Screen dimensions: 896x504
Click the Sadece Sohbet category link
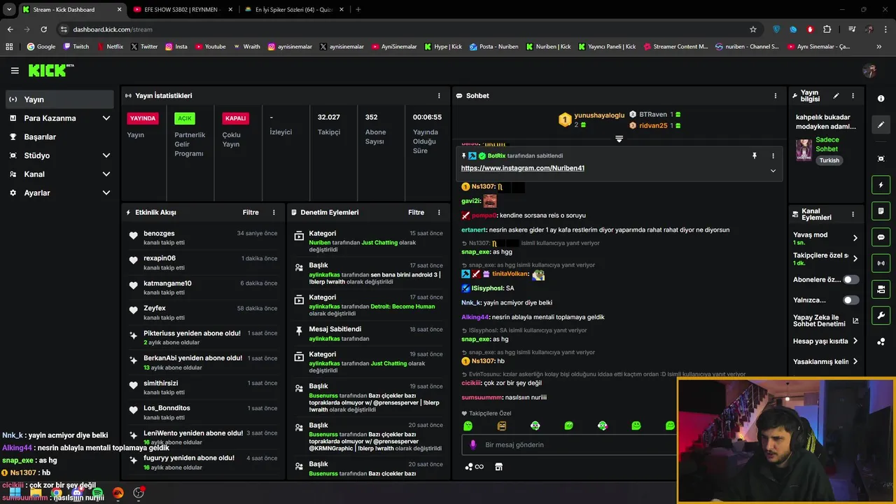click(827, 144)
